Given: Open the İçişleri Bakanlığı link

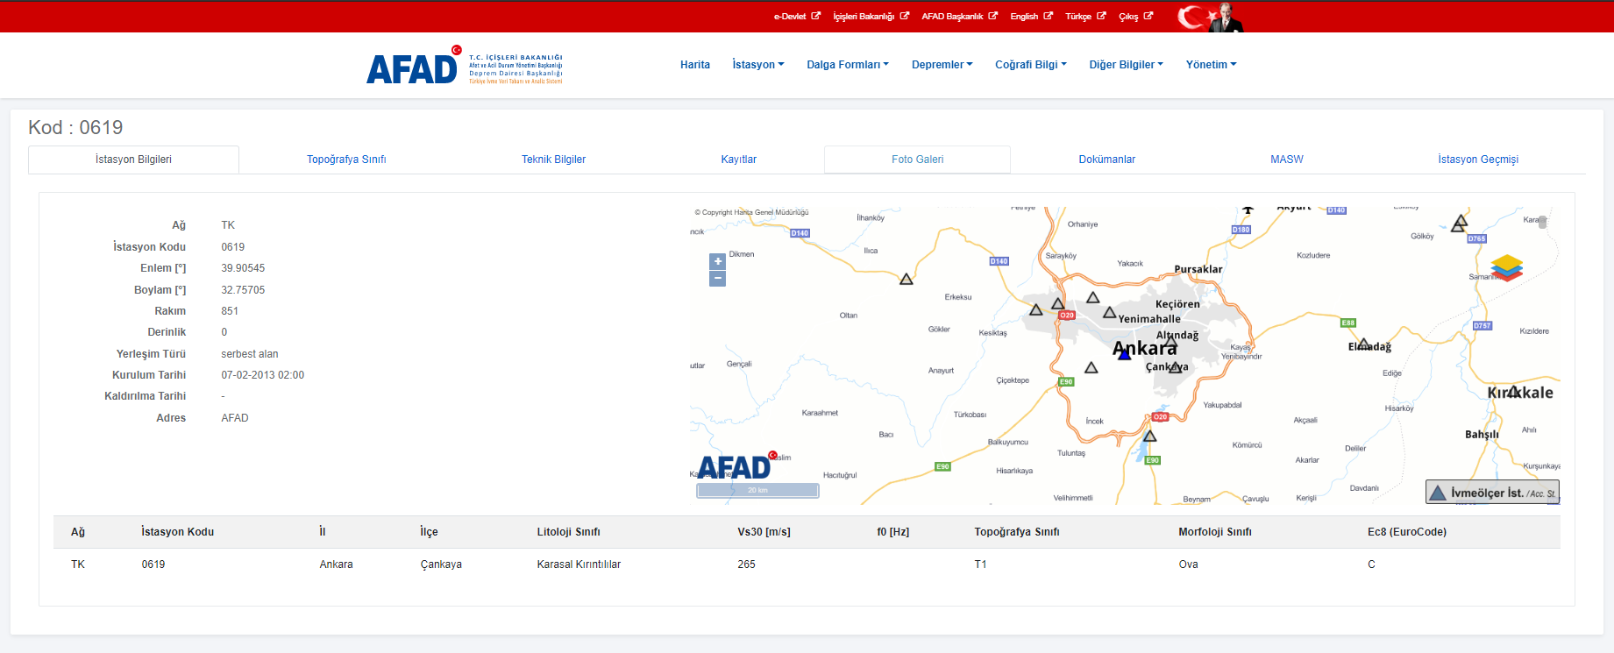Looking at the screenshot, I should [x=871, y=17].
